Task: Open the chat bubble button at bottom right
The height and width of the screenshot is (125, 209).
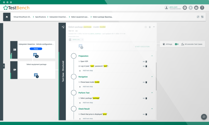Action: pyautogui.click(x=204, y=117)
